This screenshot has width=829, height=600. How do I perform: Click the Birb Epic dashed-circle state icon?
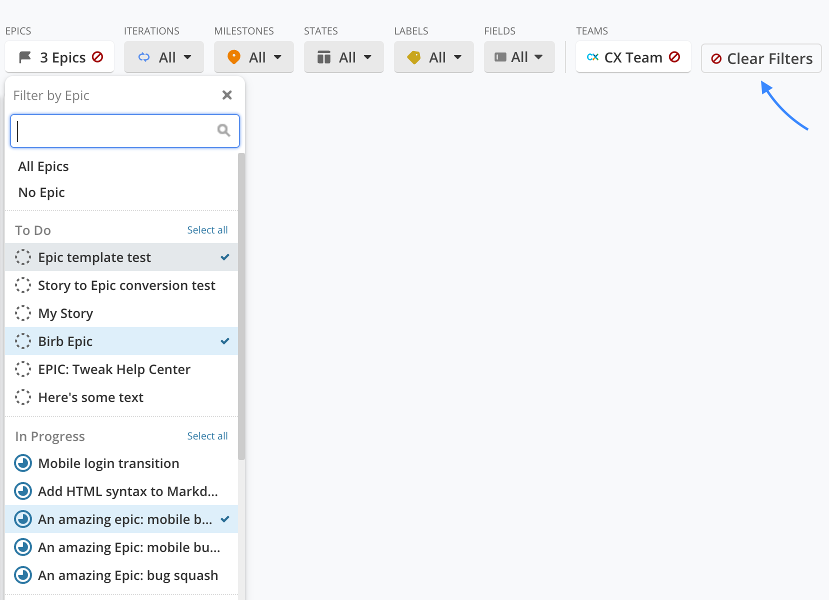pyautogui.click(x=23, y=341)
